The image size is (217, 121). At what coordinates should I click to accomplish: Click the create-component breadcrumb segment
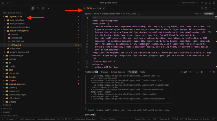111,14
